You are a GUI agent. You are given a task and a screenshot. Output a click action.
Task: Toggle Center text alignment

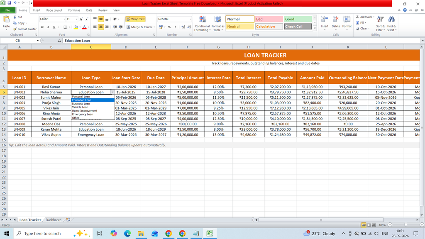click(x=101, y=27)
